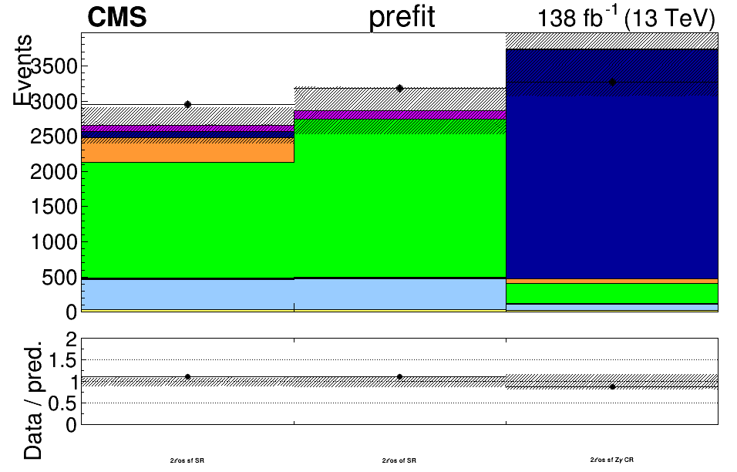
Task: Click the light blue area in the first bin
Action: click(187, 295)
